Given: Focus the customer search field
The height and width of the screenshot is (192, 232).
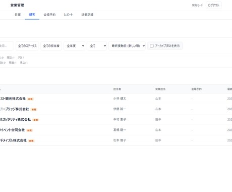Looking at the screenshot, I should tap(7, 46).
